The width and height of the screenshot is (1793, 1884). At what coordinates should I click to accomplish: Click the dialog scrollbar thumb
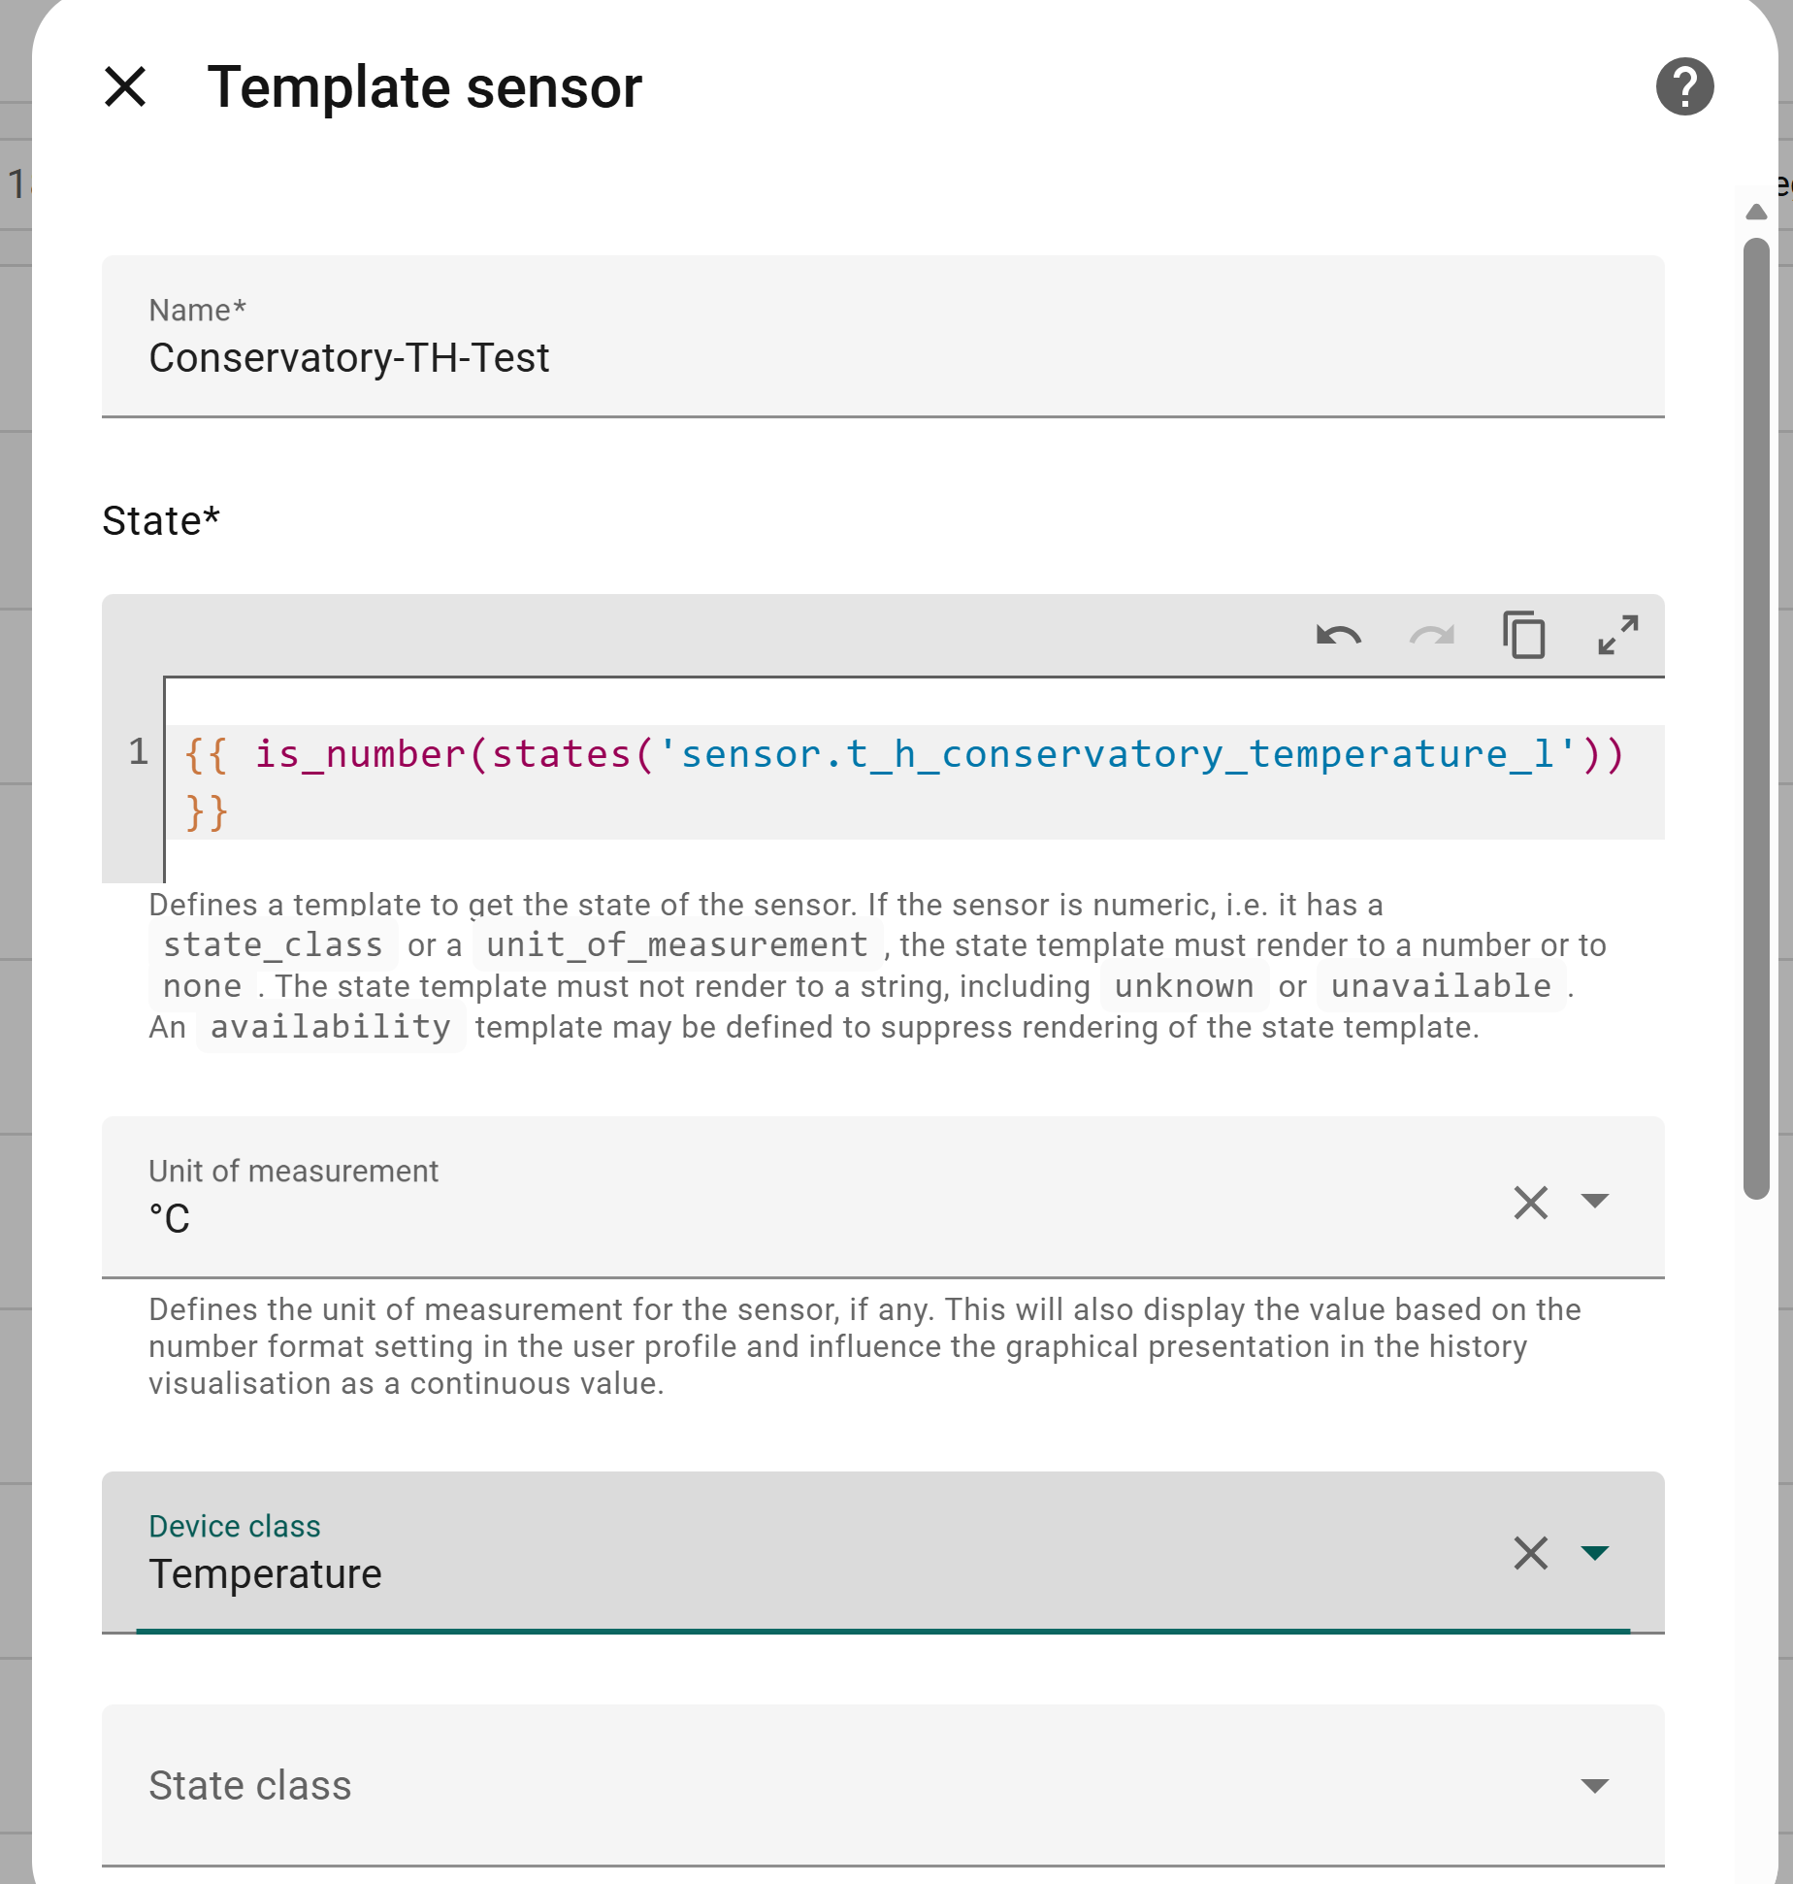1755,718
